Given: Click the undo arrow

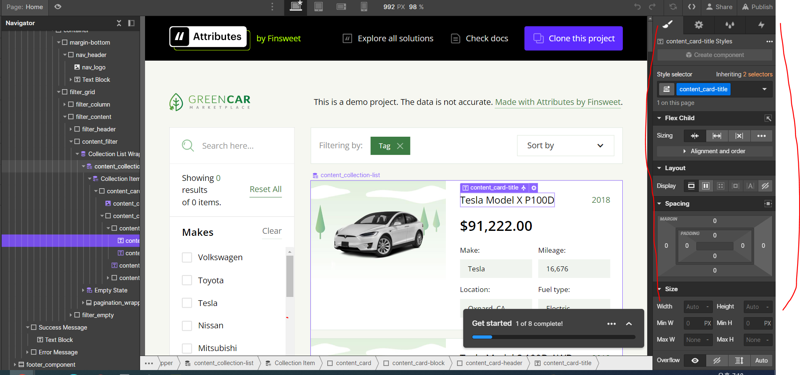Looking at the screenshot, I should tap(637, 7).
